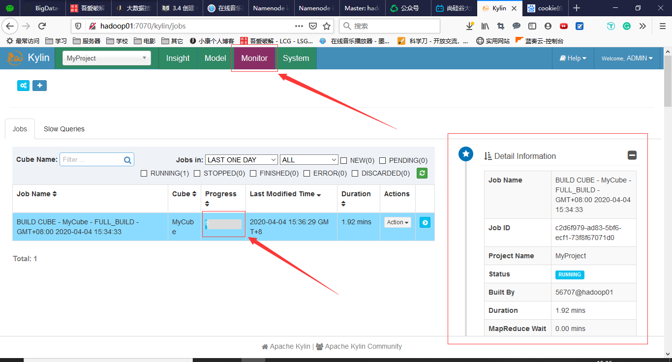Image resolution: width=672 pixels, height=362 pixels.
Task: Open the MyProject project dropdown
Action: (107, 58)
